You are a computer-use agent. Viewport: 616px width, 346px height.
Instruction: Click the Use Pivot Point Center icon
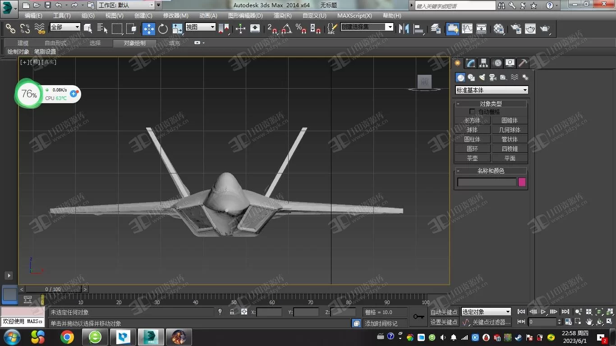pyautogui.click(x=224, y=29)
